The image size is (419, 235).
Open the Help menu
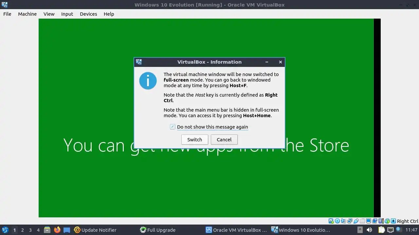coord(109,14)
